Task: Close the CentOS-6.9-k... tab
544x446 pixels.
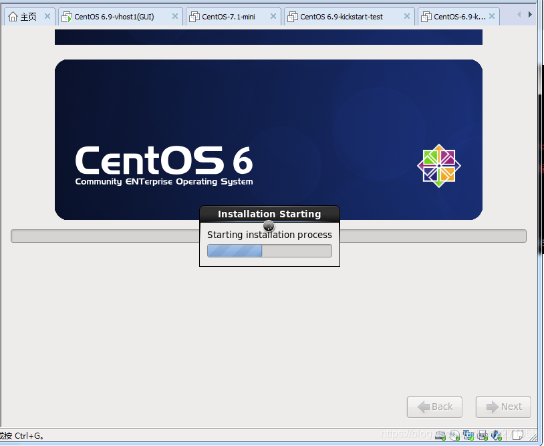Action: tap(492, 16)
